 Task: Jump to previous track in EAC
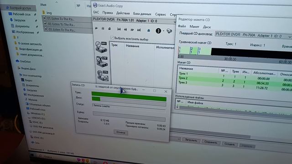coord(119,29)
